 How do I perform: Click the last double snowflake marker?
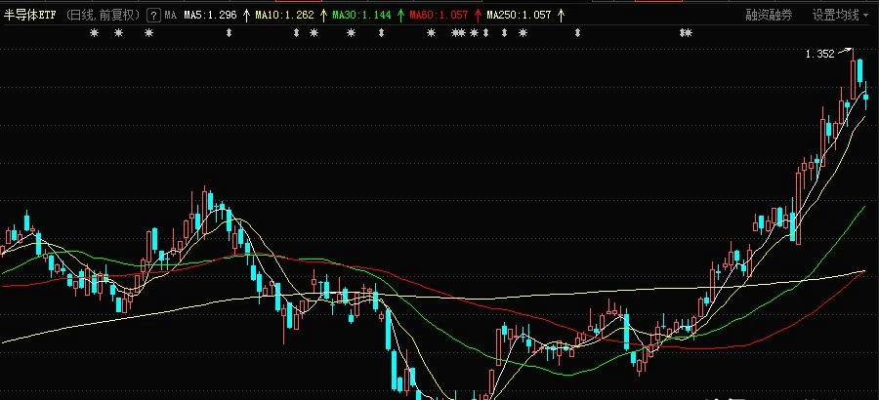[x=686, y=33]
